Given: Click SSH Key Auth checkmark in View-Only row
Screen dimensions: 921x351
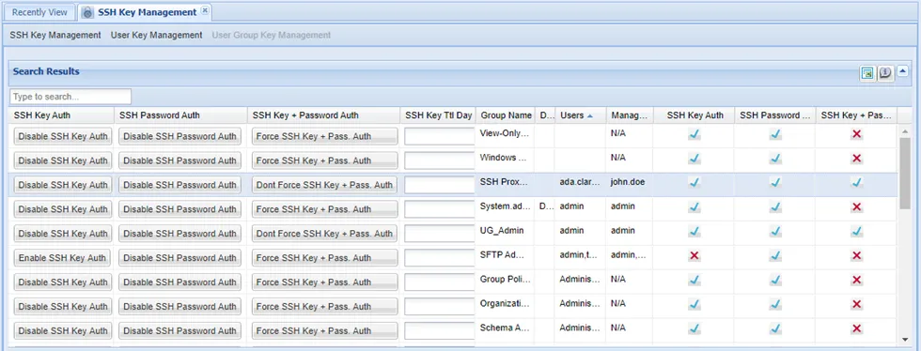Looking at the screenshot, I should (695, 134).
